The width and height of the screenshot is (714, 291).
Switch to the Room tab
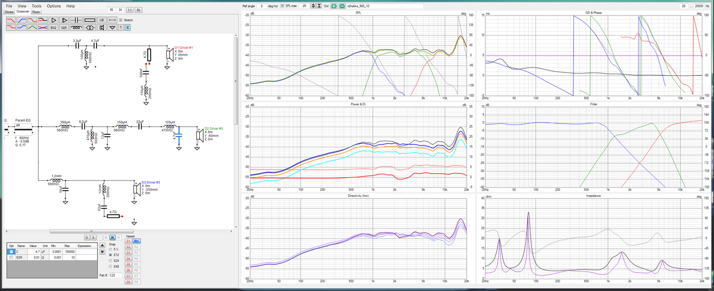(x=36, y=12)
